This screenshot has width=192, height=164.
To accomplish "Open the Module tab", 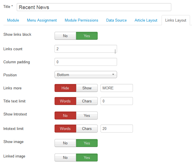I will click(13, 20).
